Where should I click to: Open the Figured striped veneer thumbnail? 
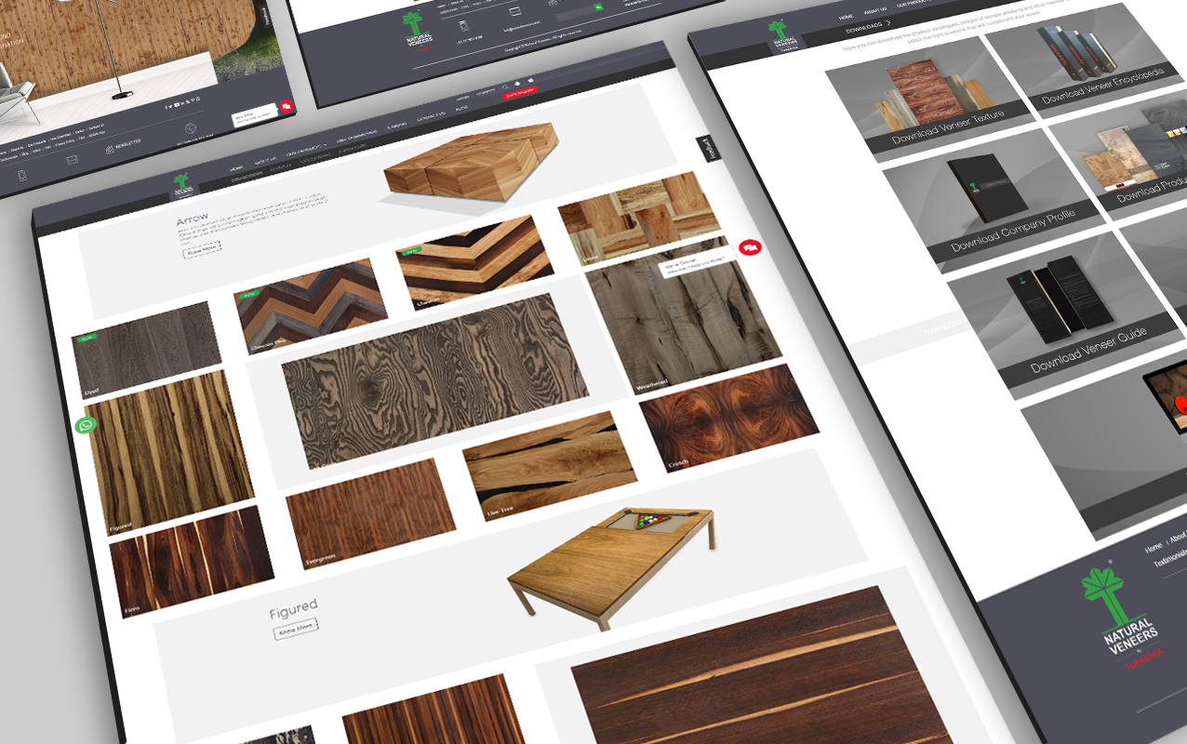pyautogui.click(x=169, y=453)
